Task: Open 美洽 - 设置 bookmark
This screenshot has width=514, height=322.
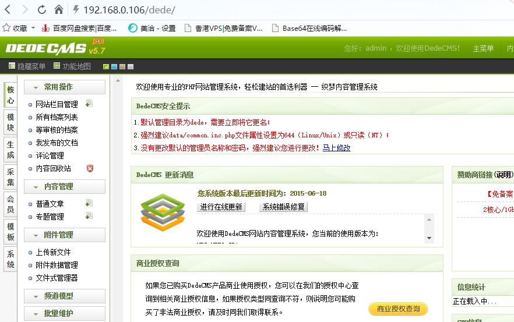Action: pos(152,29)
